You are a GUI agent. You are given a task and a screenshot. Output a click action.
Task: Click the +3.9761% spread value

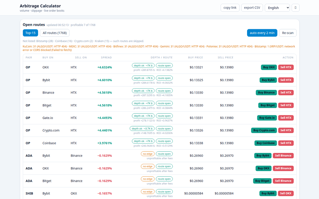pyautogui.click(x=105, y=143)
